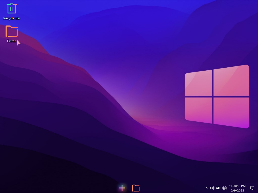Open the Start menu from the taskbar

coord(122,188)
